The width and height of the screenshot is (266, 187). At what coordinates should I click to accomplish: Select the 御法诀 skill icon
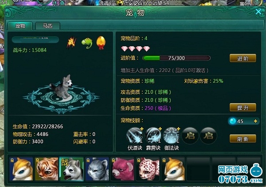172,135
